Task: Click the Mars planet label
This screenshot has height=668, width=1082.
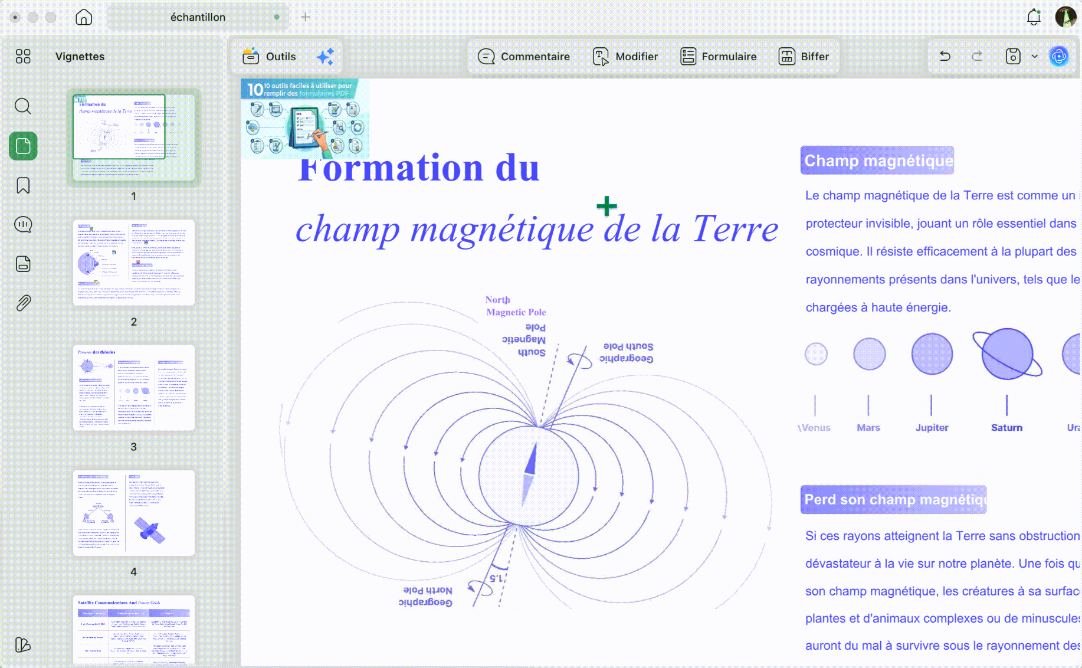Action: point(868,428)
